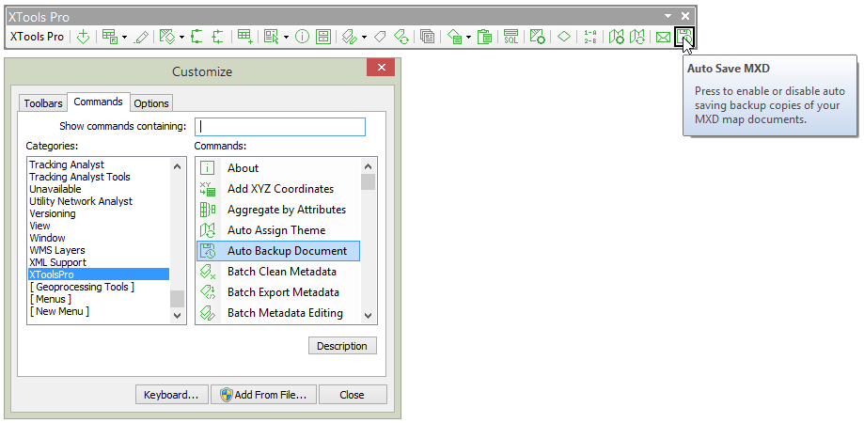Click the SQL query icon in the toolbar
The width and height of the screenshot is (864, 423).
[511, 37]
